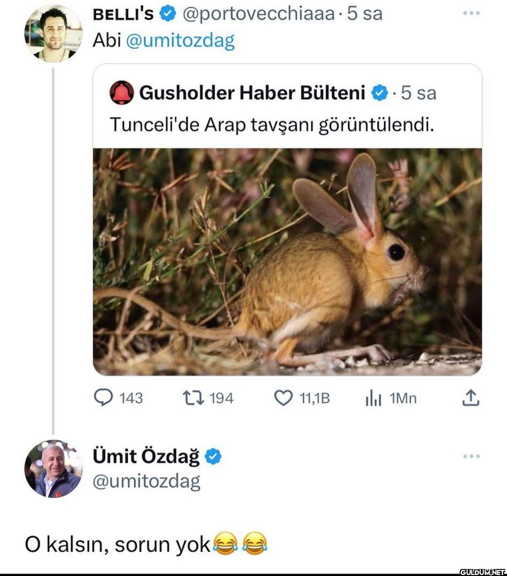The height and width of the screenshot is (576, 507).
Task: Open the BELLI's profile avatar
Action: [53, 33]
